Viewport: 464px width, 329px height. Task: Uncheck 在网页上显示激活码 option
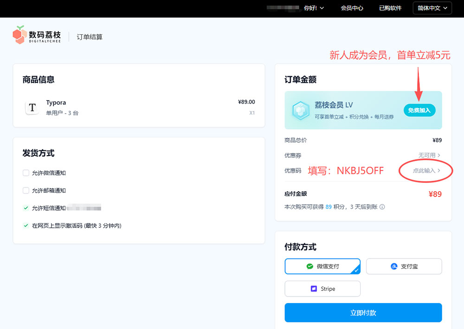coord(26,226)
